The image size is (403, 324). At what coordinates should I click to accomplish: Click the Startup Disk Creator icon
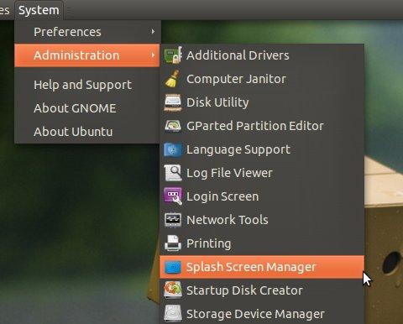(x=173, y=290)
